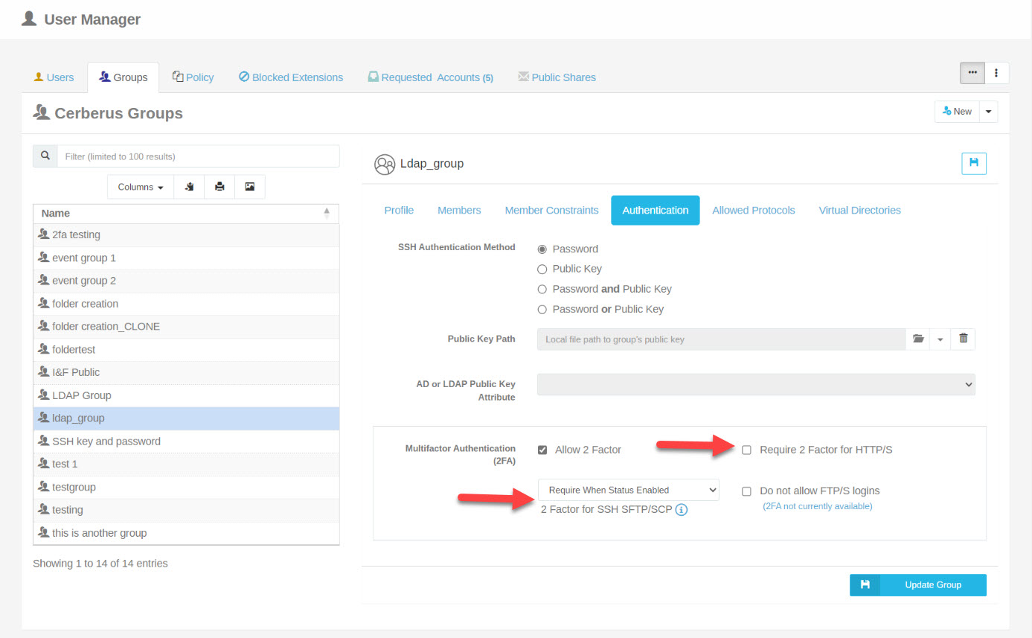
Task: Open the Policy tab
Action: point(193,77)
